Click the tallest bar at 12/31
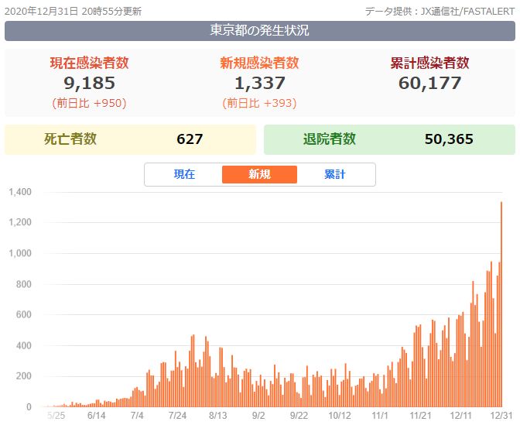 pyautogui.click(x=501, y=304)
